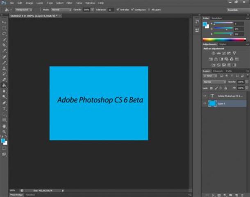Add a Channel Mixer adjustment
The height and width of the screenshot is (197, 250).
232,59
